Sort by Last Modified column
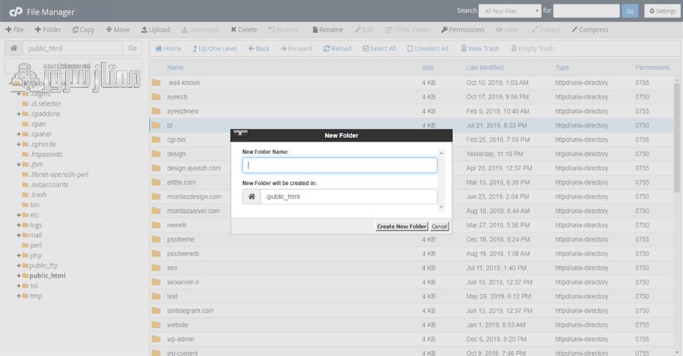The height and width of the screenshot is (356, 683). tap(485, 68)
